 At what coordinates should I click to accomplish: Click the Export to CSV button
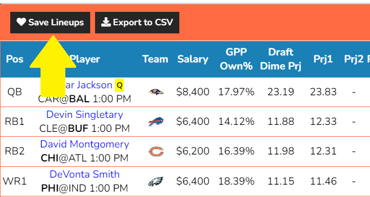point(137,23)
